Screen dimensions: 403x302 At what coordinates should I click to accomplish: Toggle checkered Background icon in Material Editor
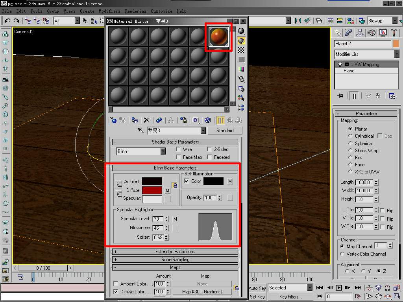(x=241, y=50)
